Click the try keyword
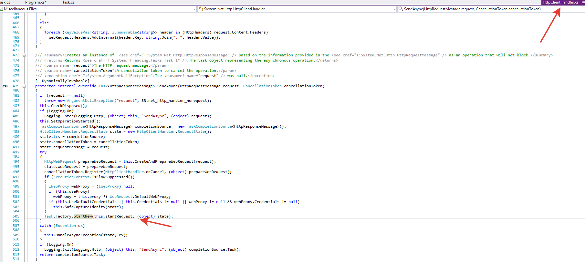Screen dimensions: 585x262 tap(43, 152)
